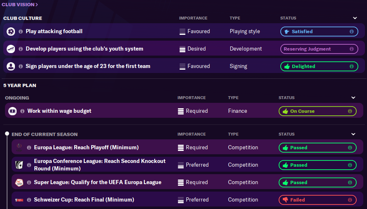Screen dimensions: 367x209
Task: Click the person icon for signing under-23 players
Action: click(x=11, y=66)
